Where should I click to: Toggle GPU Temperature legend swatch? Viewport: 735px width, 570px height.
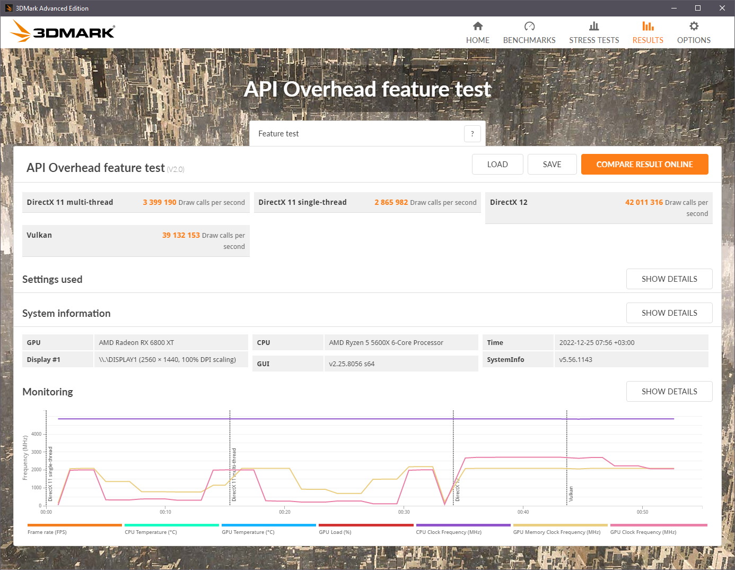[269, 525]
